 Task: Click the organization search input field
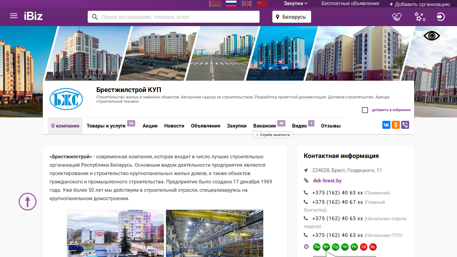click(x=179, y=17)
